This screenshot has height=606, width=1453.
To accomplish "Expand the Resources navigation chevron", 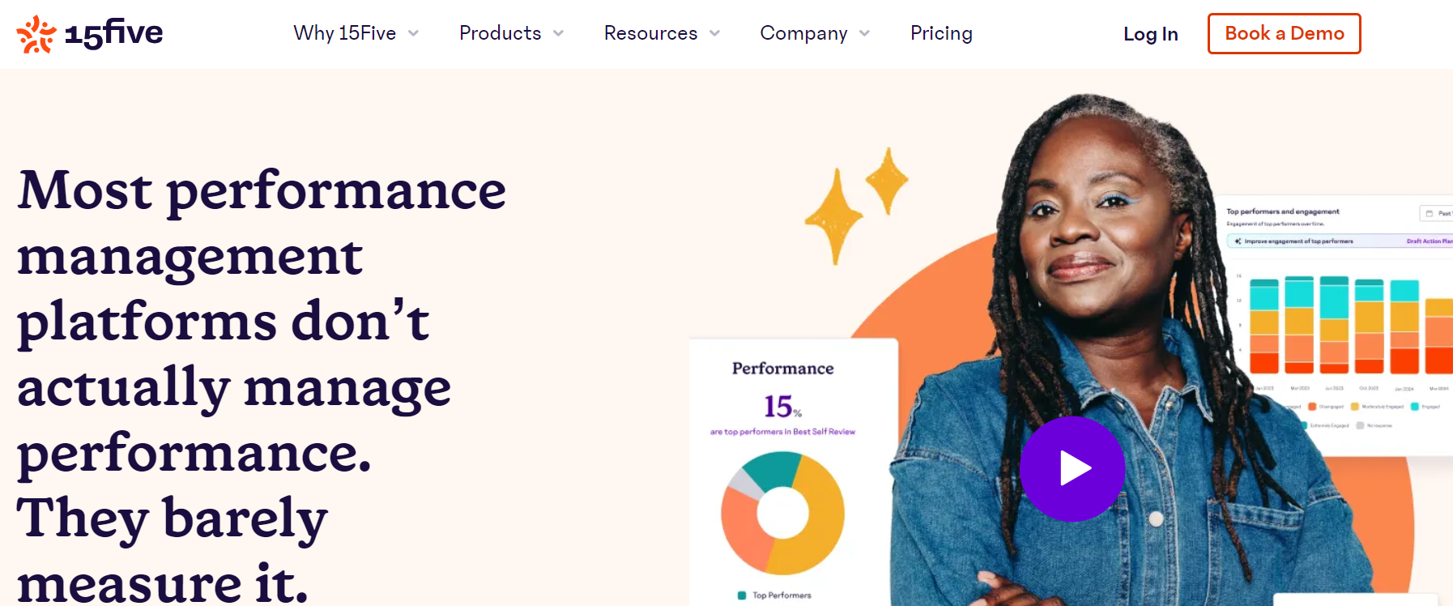I will (714, 34).
